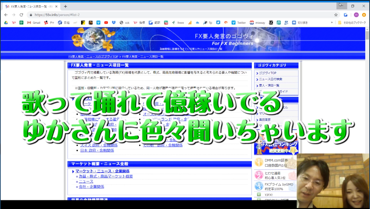370x209 pixels.
Task: Open the freee bookmark
Action: 178,22
